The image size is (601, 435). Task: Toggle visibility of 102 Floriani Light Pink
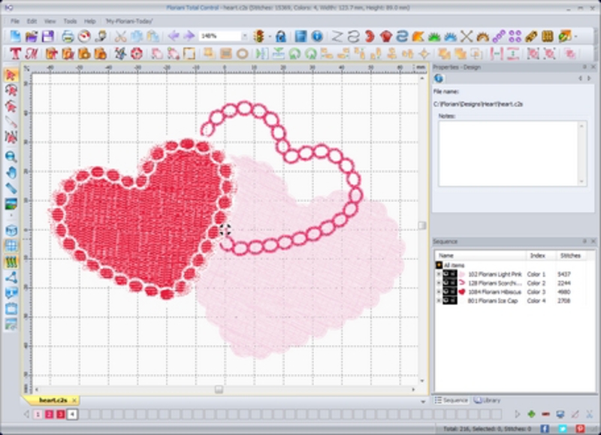pos(447,274)
